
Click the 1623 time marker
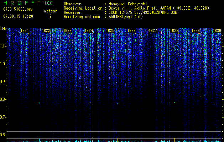(67, 31)
